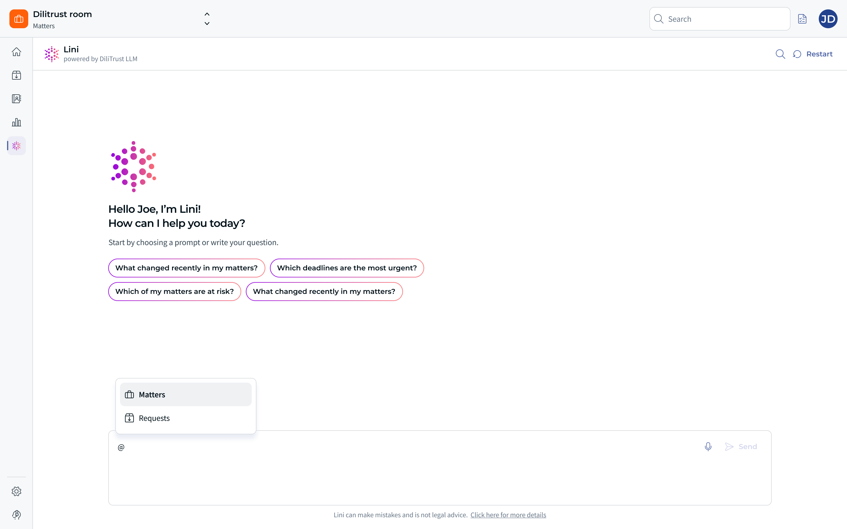Click the 'Dilitrust room' title text
This screenshot has height=529, width=847.
click(62, 14)
